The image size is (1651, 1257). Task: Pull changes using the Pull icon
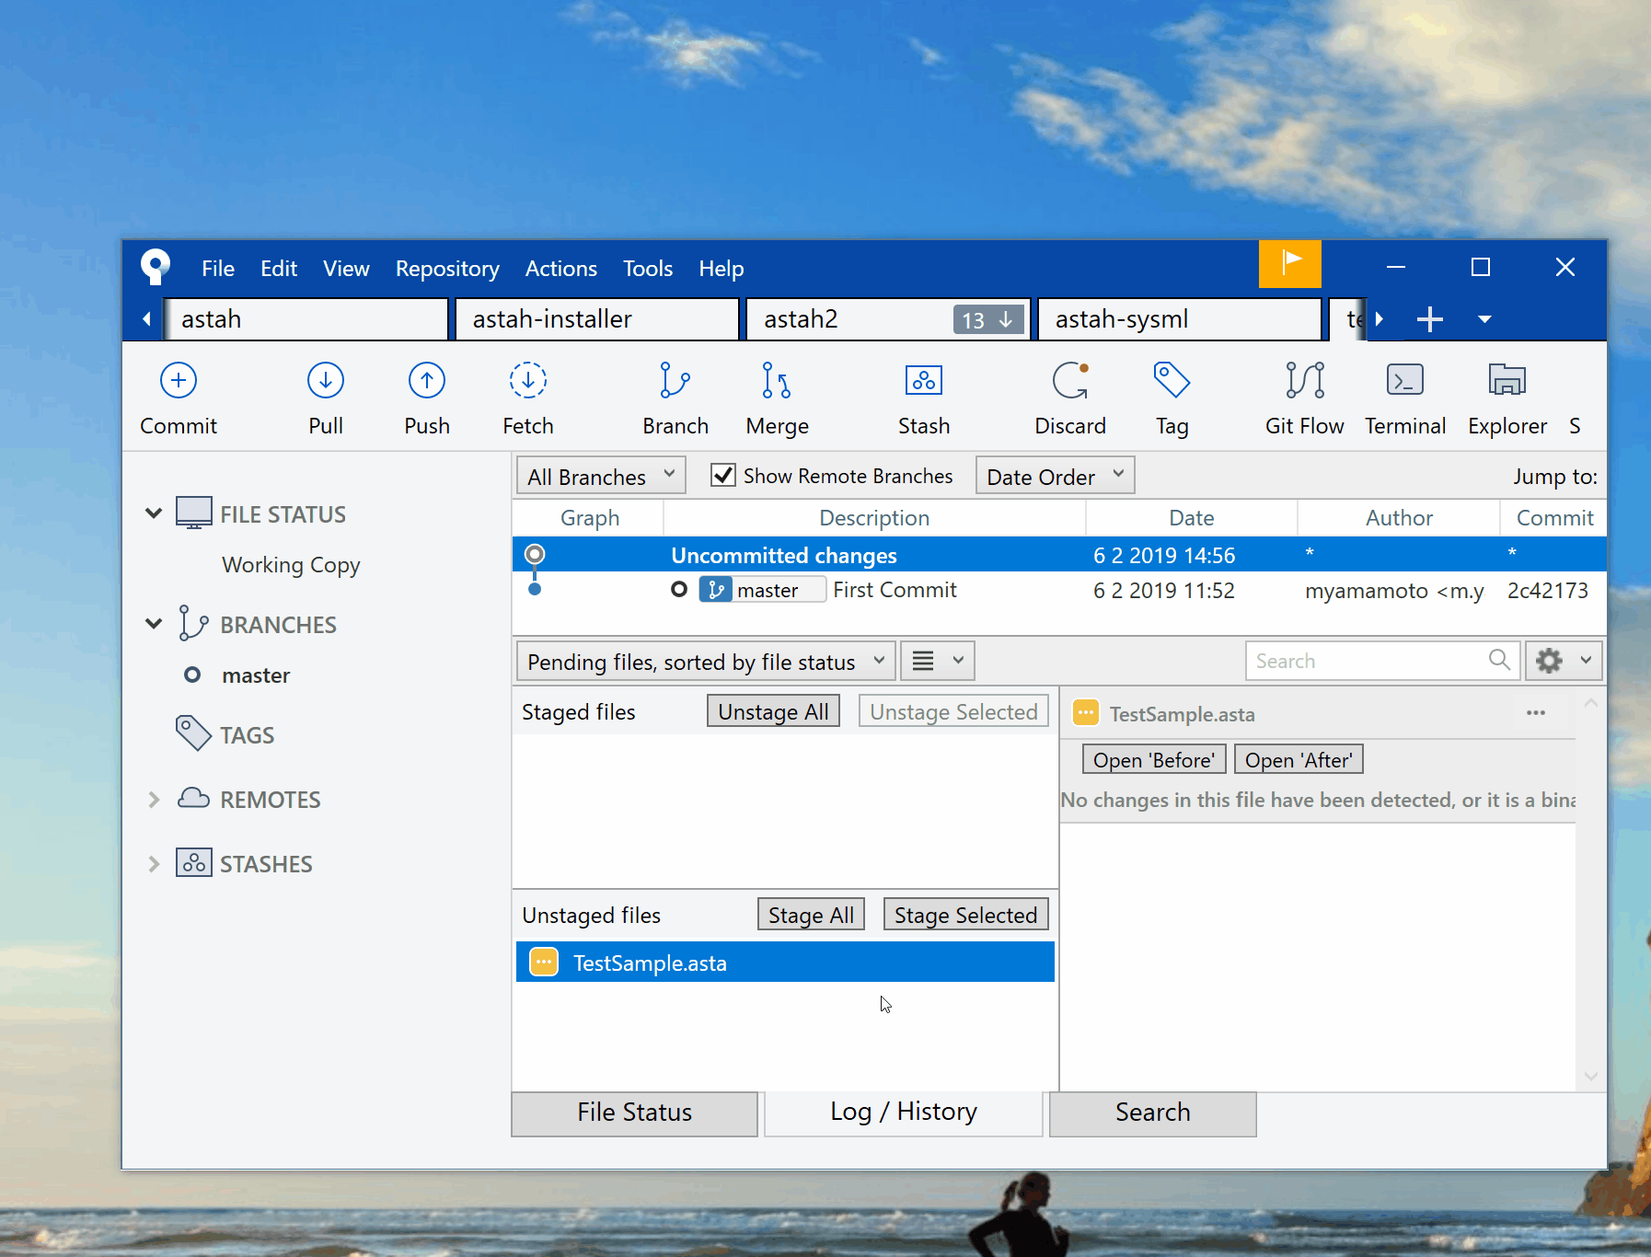[326, 381]
